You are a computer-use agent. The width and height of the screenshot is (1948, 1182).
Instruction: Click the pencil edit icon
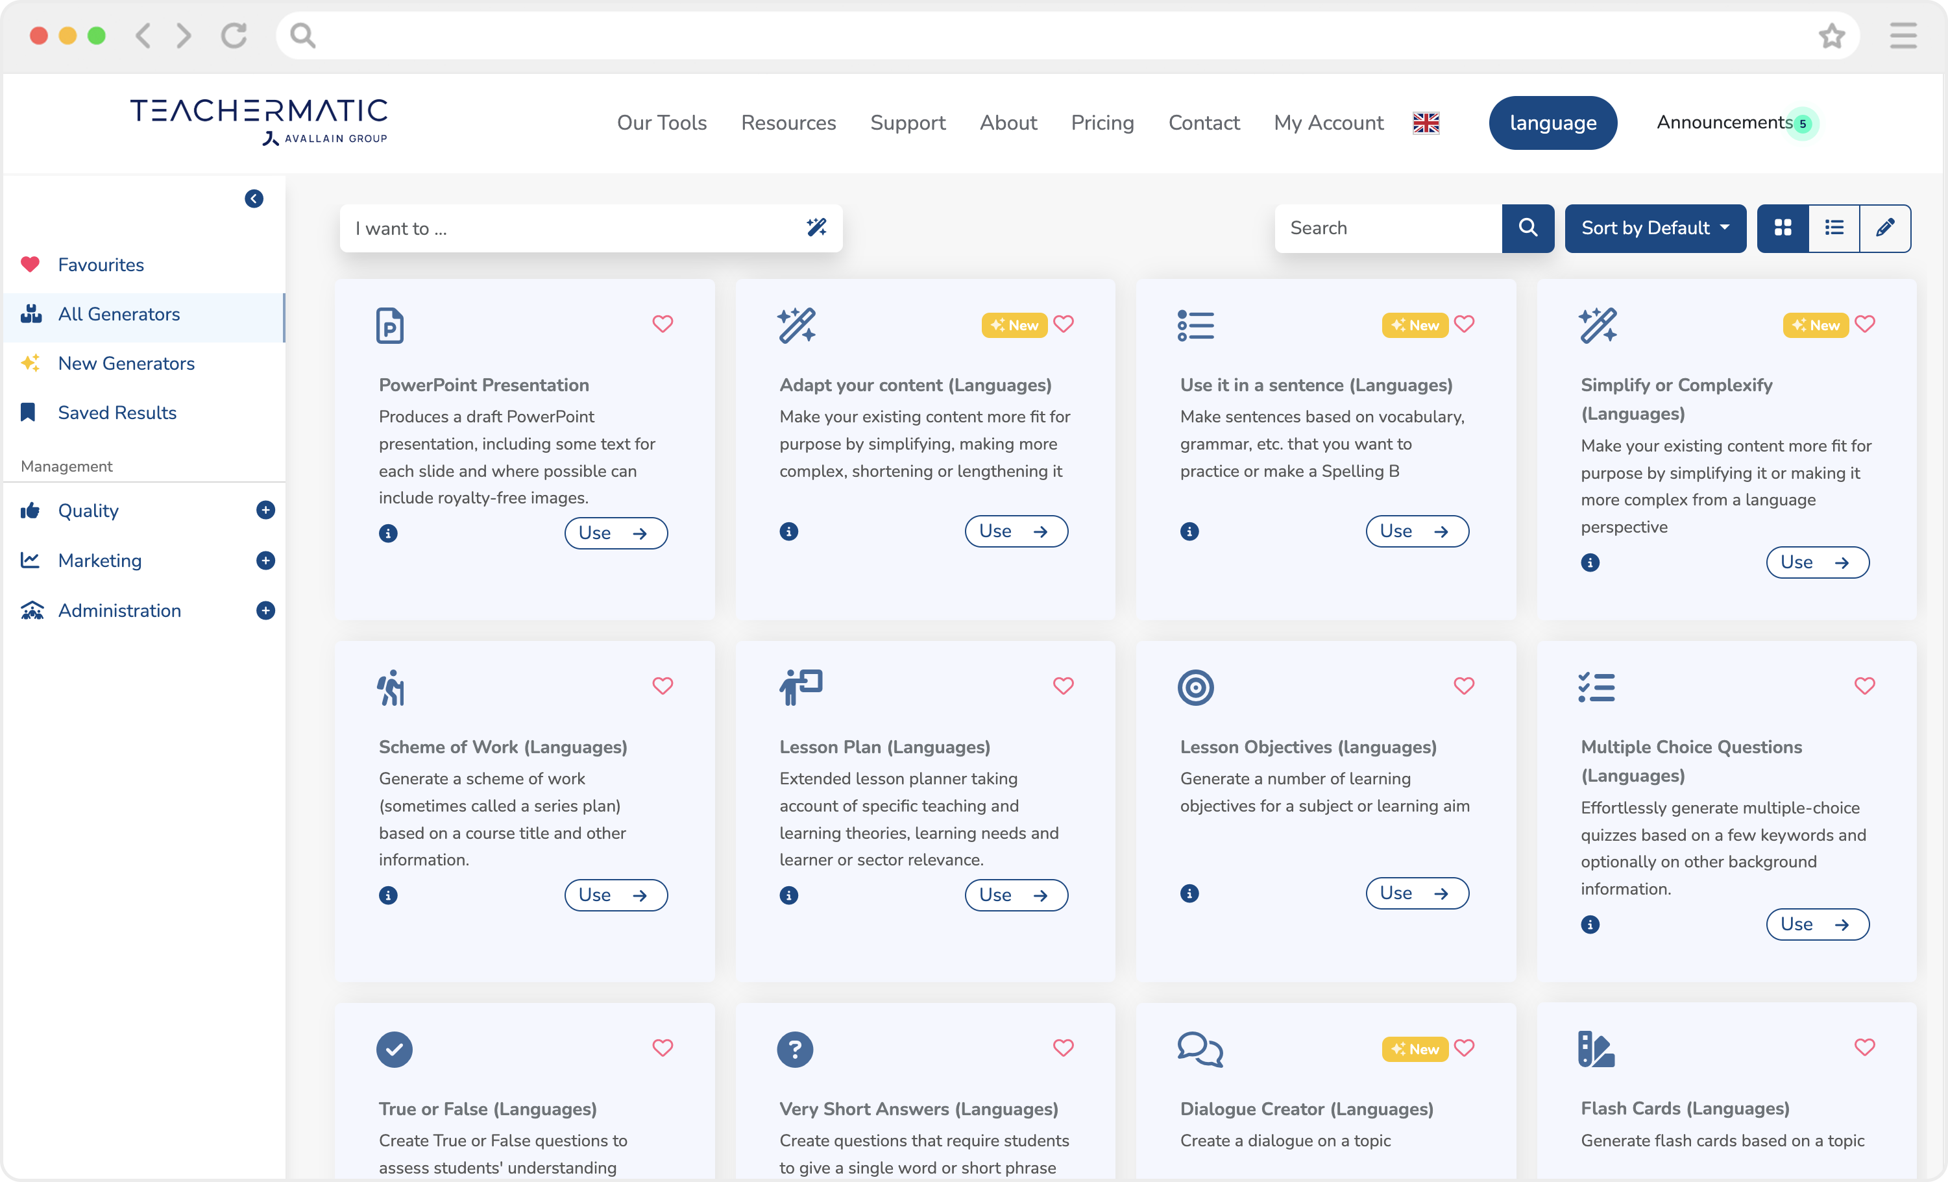click(1885, 228)
